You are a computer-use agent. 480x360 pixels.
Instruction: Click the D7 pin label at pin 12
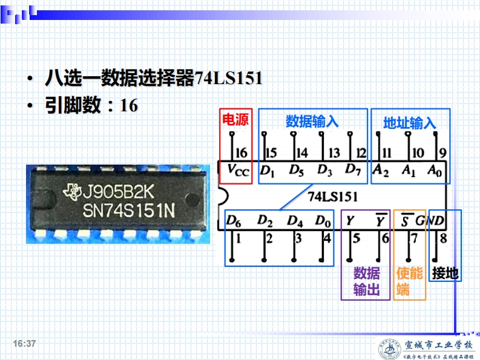pos(353,169)
